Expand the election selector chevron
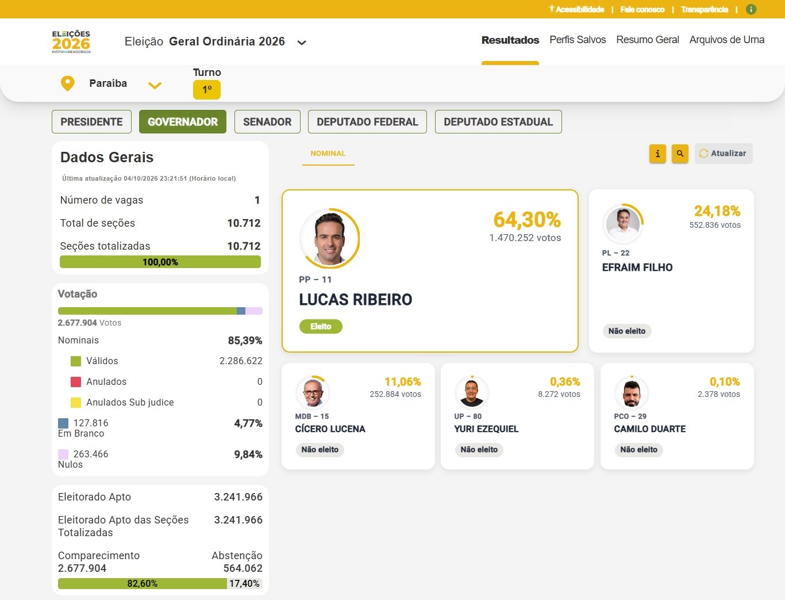Image resolution: width=785 pixels, height=600 pixels. (x=302, y=43)
